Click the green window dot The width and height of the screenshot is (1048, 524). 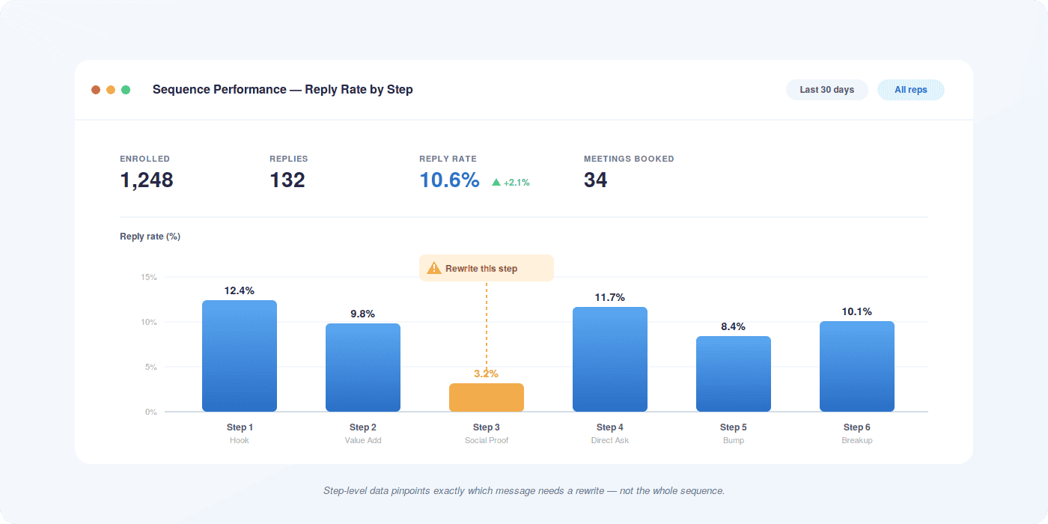coord(126,90)
